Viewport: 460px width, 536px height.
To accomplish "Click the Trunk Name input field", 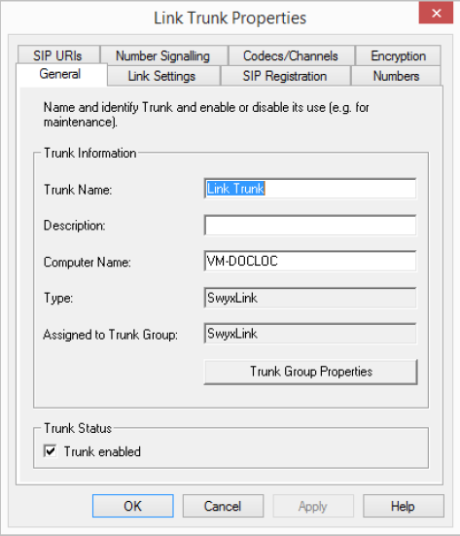I will click(x=310, y=189).
